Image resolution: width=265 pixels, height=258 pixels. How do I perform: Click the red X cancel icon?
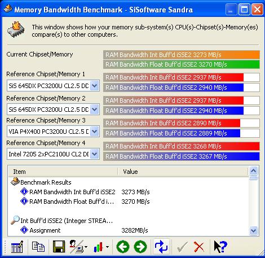199,247
